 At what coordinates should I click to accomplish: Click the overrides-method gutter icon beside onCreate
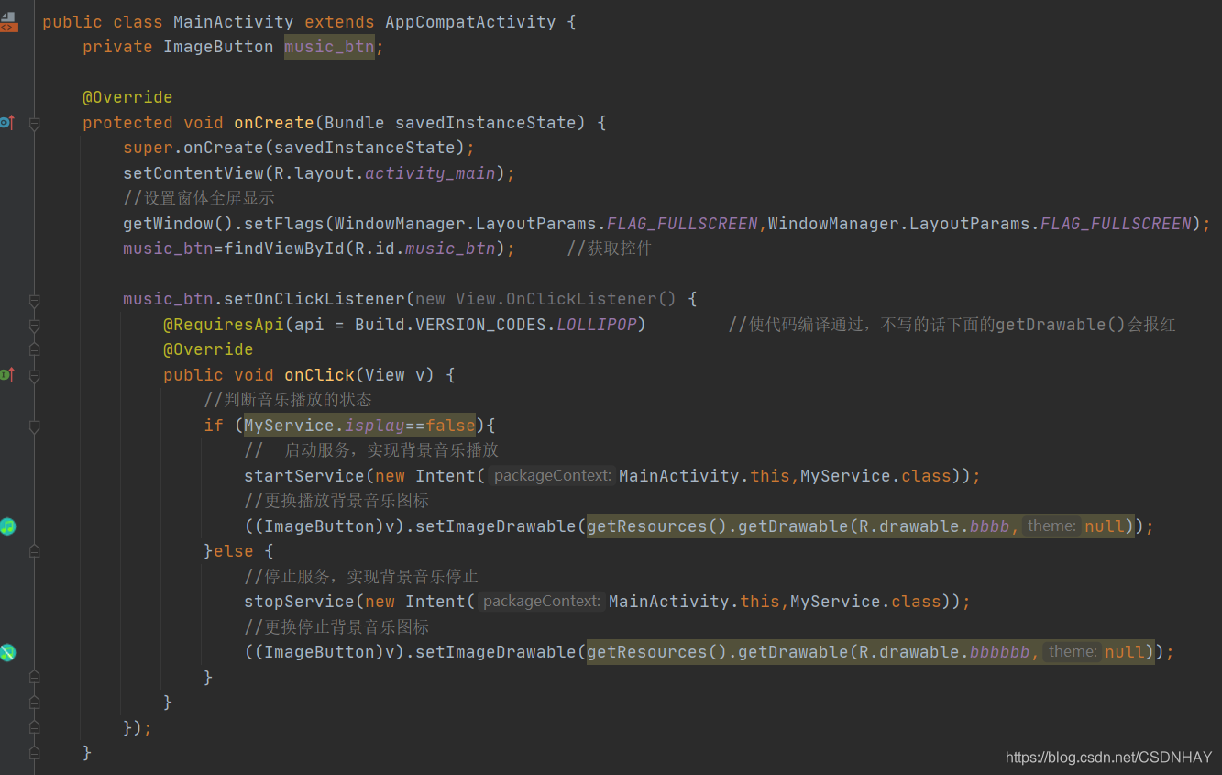(7, 122)
